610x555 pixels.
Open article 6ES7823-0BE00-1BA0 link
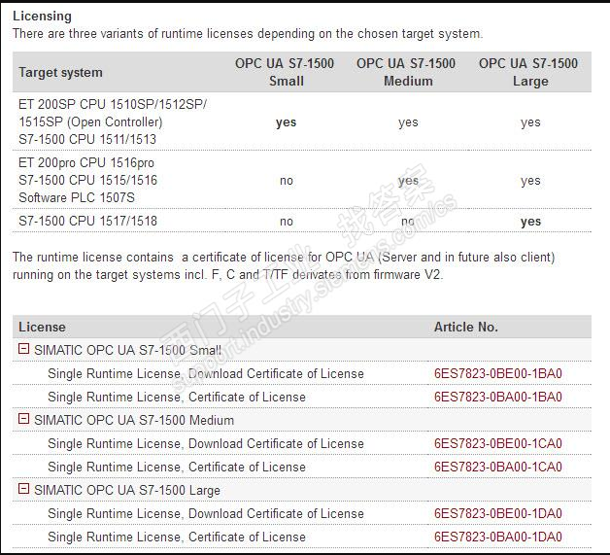click(497, 373)
